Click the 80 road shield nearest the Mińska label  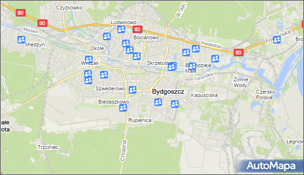pos(42,23)
